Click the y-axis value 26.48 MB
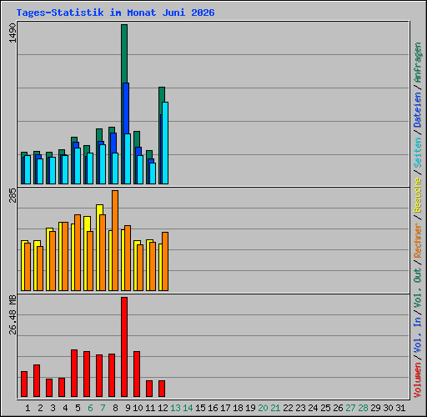This screenshot has height=417, width=427. click(x=13, y=315)
